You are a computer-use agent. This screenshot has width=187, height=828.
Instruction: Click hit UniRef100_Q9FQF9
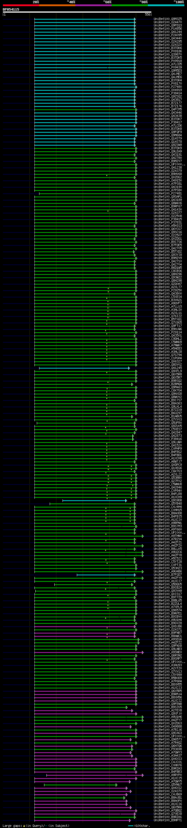(x=168, y=132)
